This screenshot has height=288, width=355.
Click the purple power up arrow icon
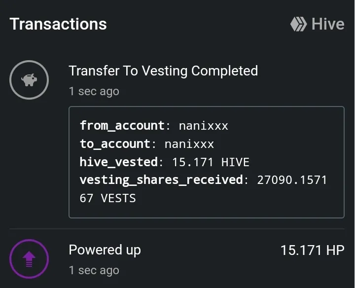click(x=29, y=259)
